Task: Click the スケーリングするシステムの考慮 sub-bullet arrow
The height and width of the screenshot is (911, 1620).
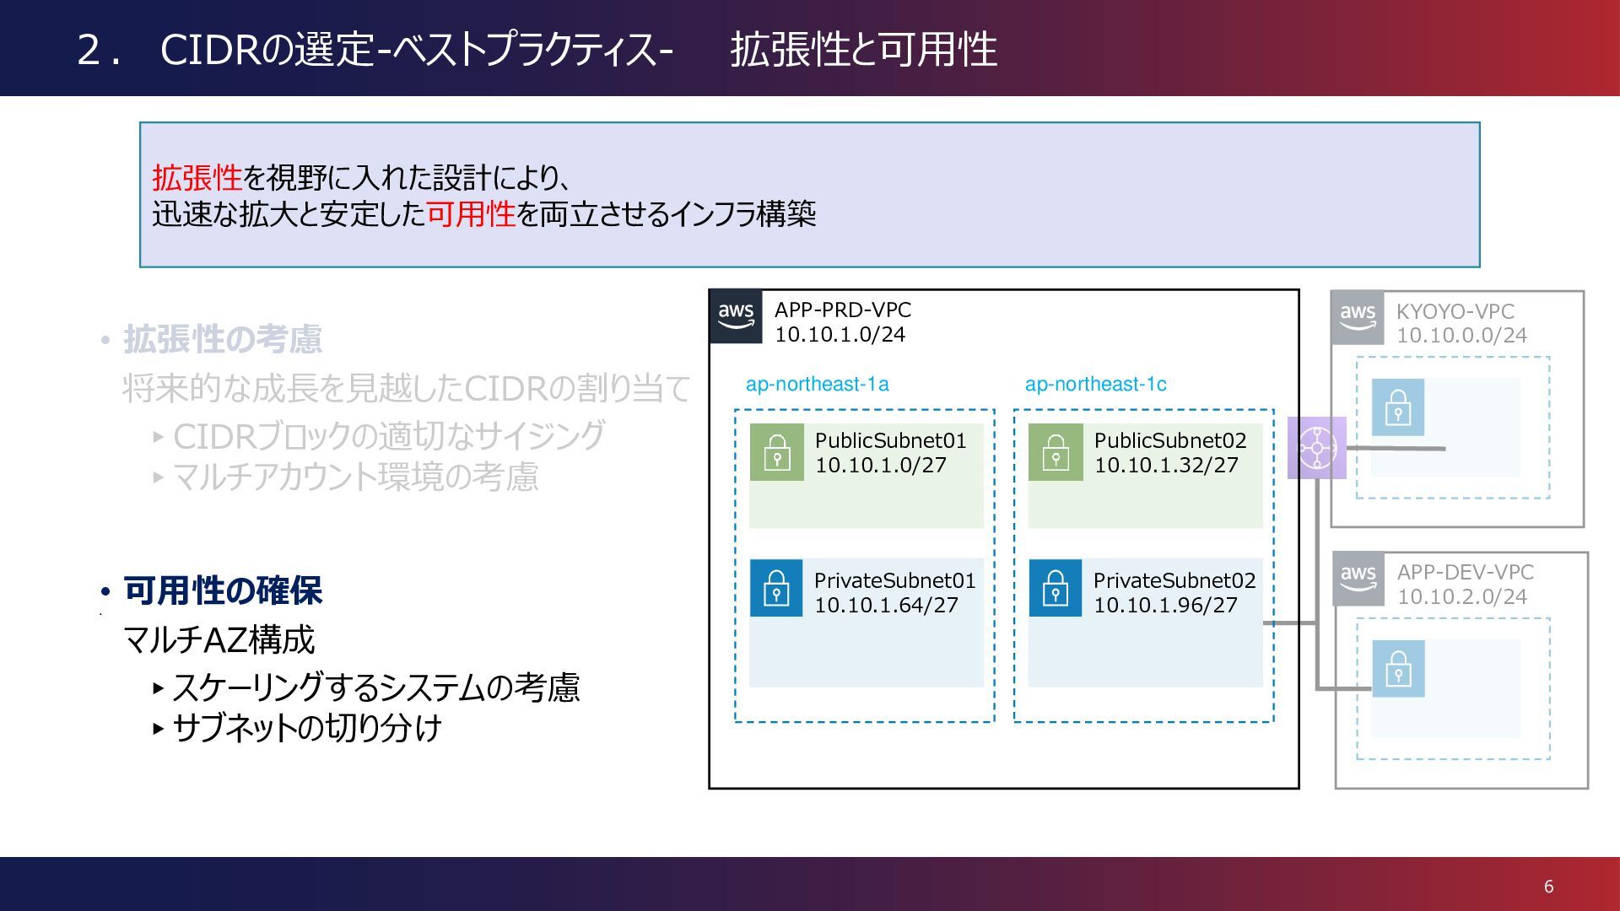Action: [x=158, y=688]
